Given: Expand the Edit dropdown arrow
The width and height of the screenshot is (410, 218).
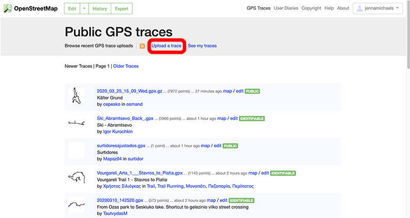Looking at the screenshot, I should click(x=84, y=9).
